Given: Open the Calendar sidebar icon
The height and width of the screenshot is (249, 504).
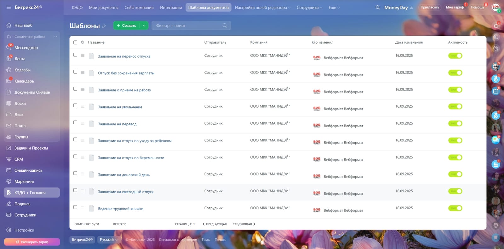Looking at the screenshot, I should tap(9, 81).
